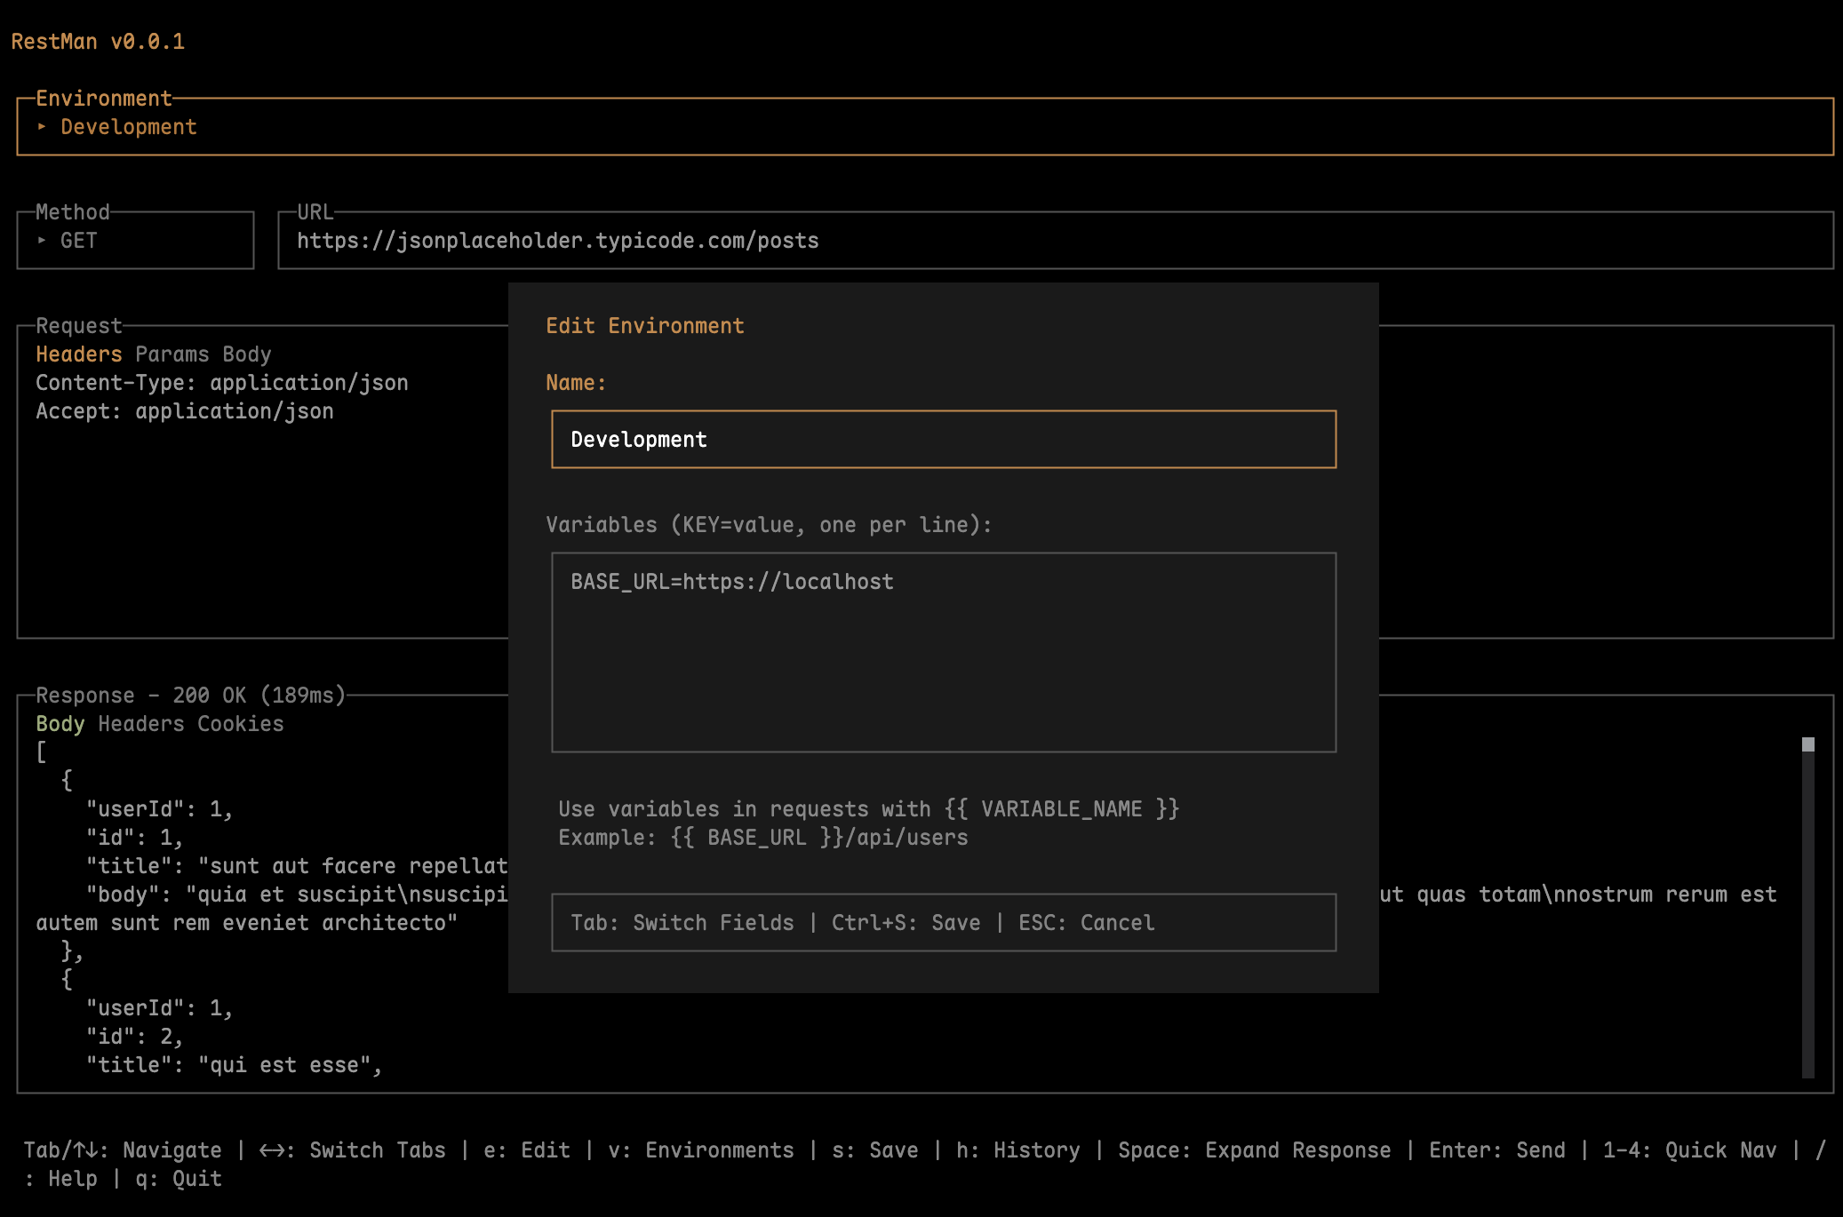
Task: Switch to the request Params tab
Action: (x=172, y=354)
